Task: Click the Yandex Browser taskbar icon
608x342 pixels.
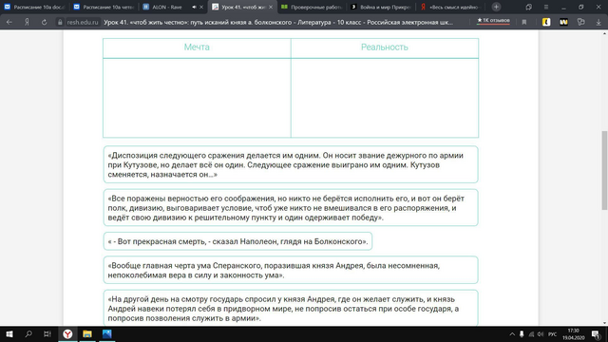Action: point(67,333)
